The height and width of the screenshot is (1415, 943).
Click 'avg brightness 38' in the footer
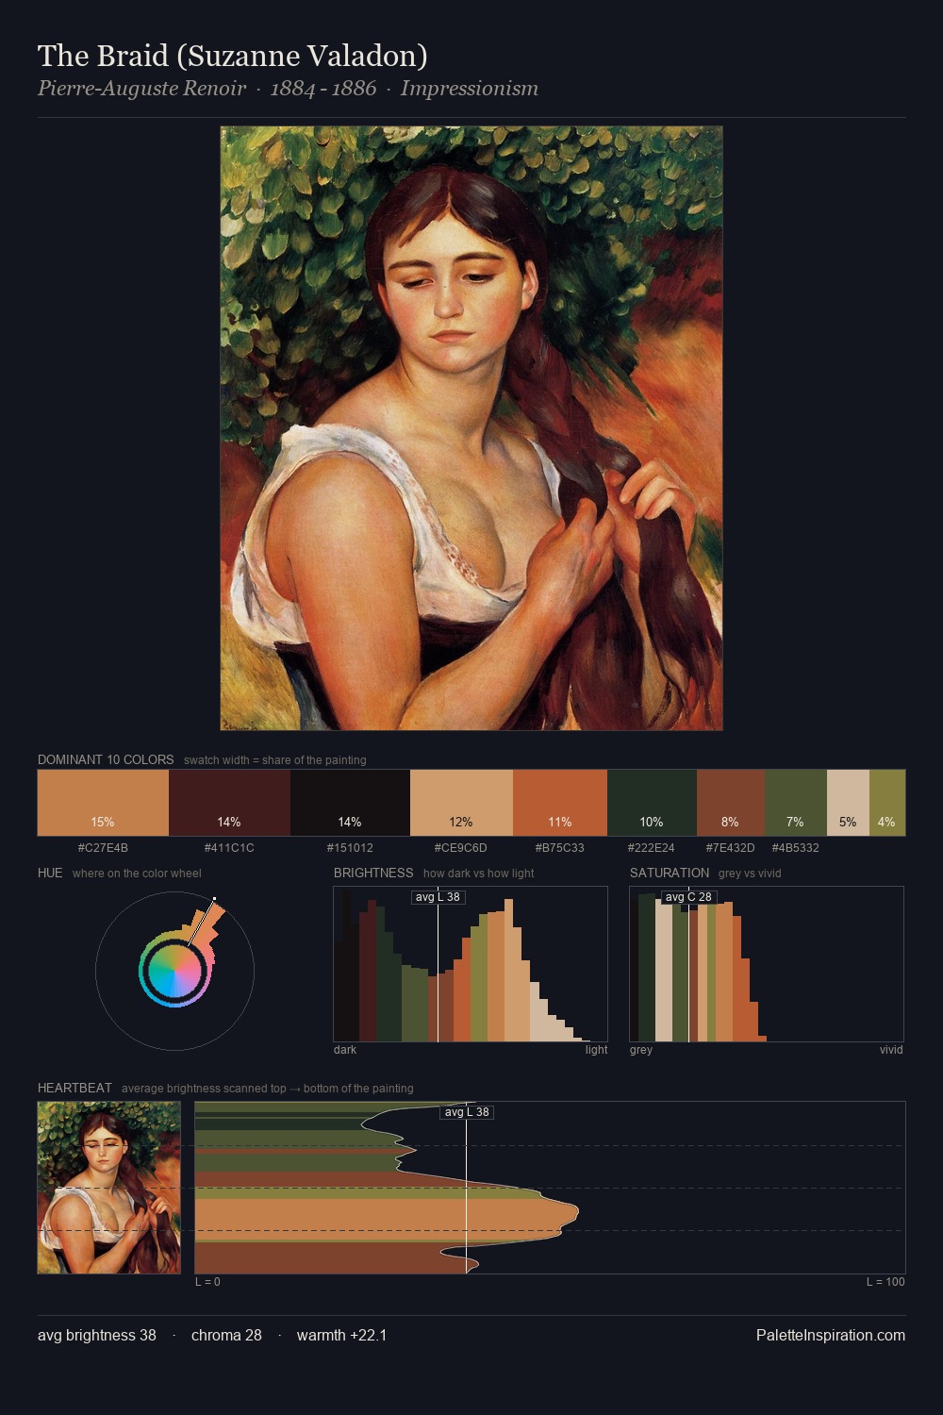[x=97, y=1335]
